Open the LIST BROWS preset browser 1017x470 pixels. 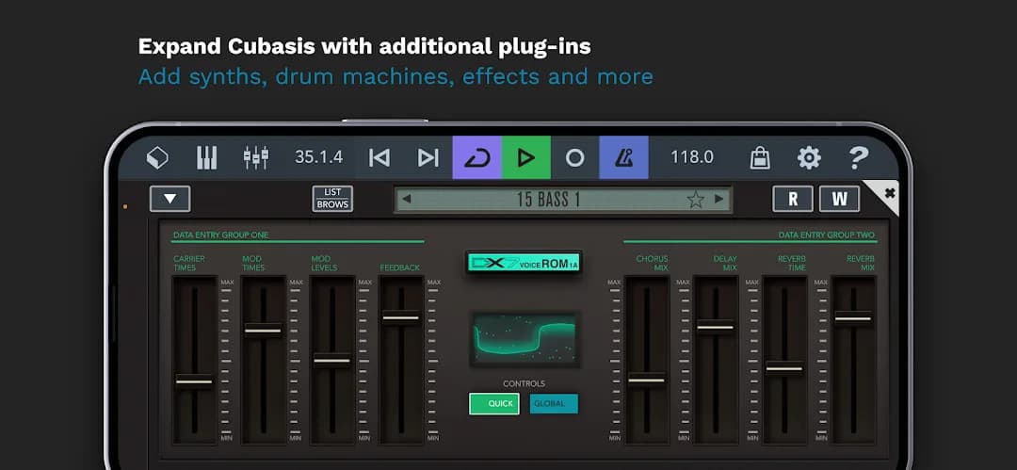coord(332,199)
